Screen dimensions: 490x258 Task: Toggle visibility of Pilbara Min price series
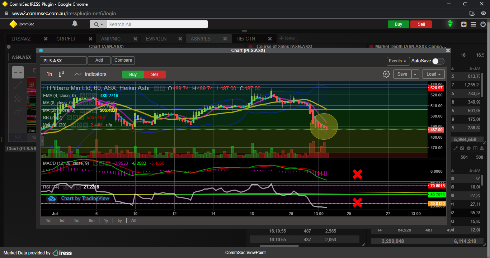156,88
